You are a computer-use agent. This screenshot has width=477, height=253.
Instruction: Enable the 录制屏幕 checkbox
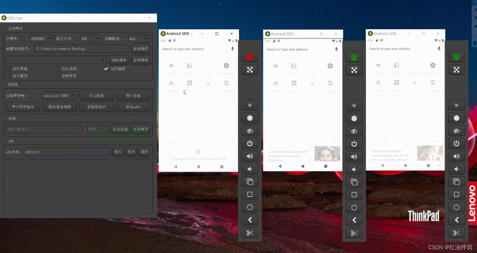pyautogui.click(x=8, y=68)
